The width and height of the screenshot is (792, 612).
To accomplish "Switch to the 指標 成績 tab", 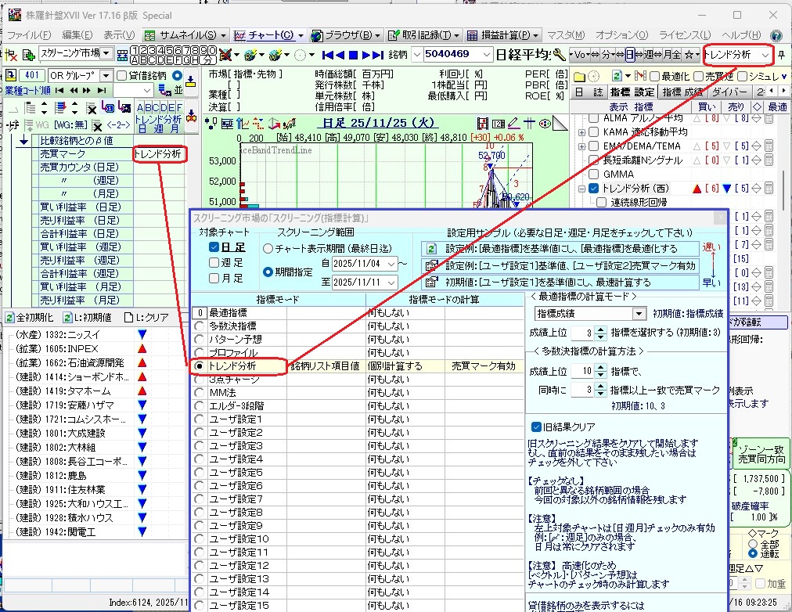I will pos(683,92).
